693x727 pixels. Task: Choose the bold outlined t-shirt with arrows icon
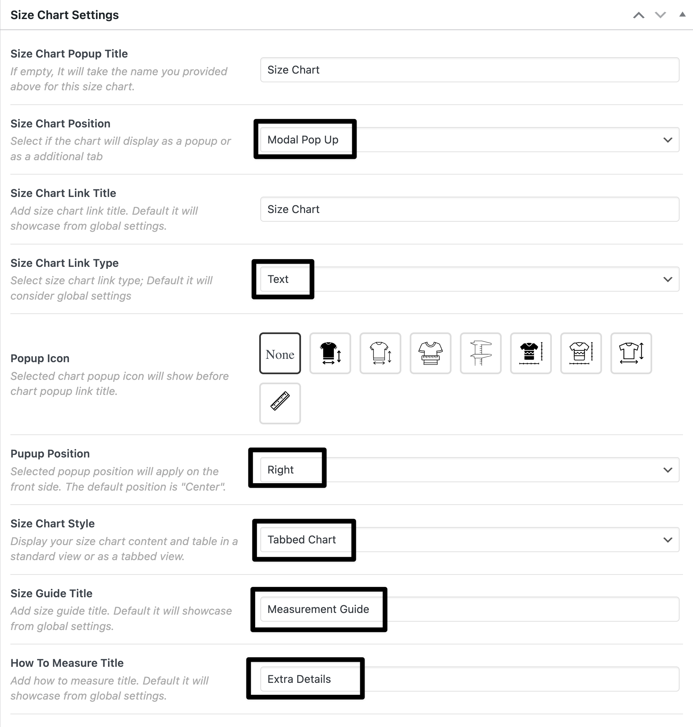pos(631,353)
